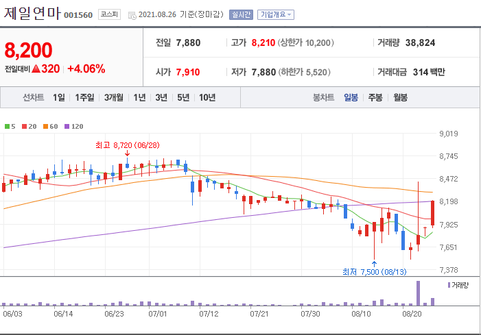Select the 1주일 line chart period
Screen dimensions: 481x335
84,97
